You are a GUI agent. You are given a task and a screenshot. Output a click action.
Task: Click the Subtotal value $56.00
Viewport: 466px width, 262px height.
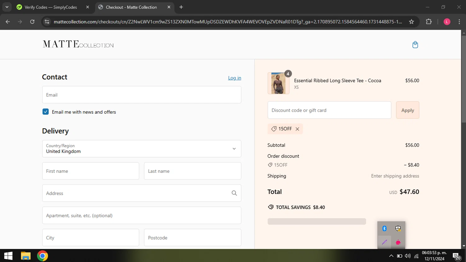tap(412, 145)
